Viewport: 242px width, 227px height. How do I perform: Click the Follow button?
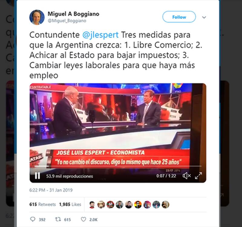click(x=179, y=17)
